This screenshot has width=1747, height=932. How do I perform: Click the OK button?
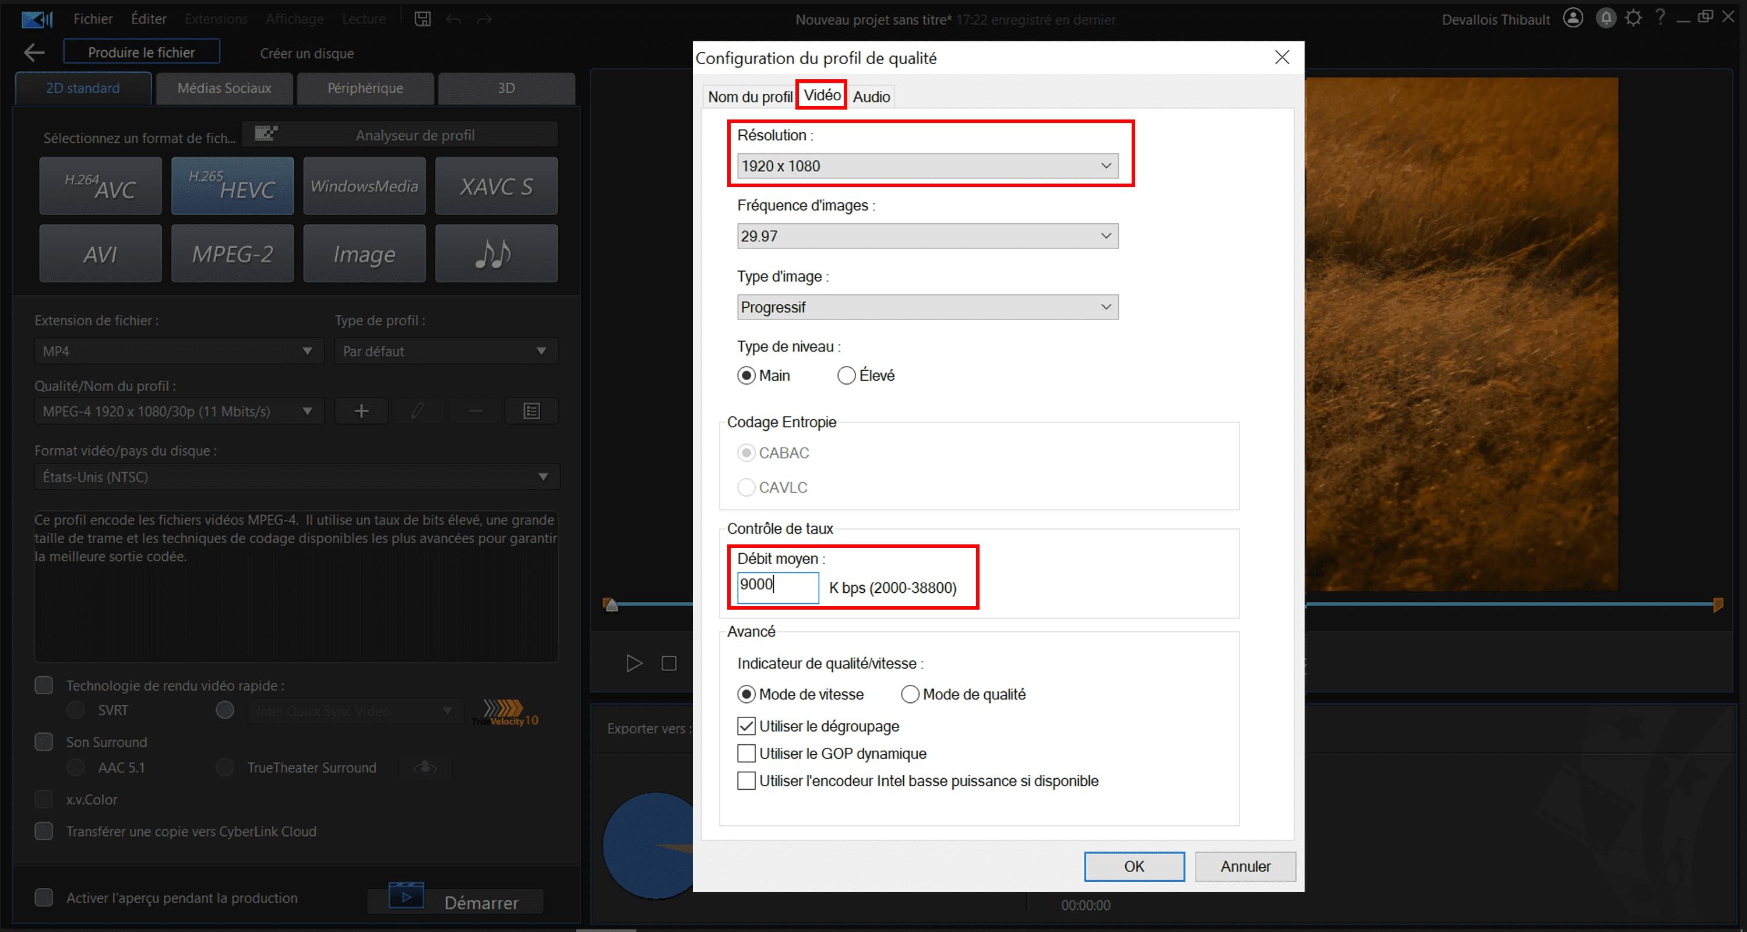(x=1133, y=866)
